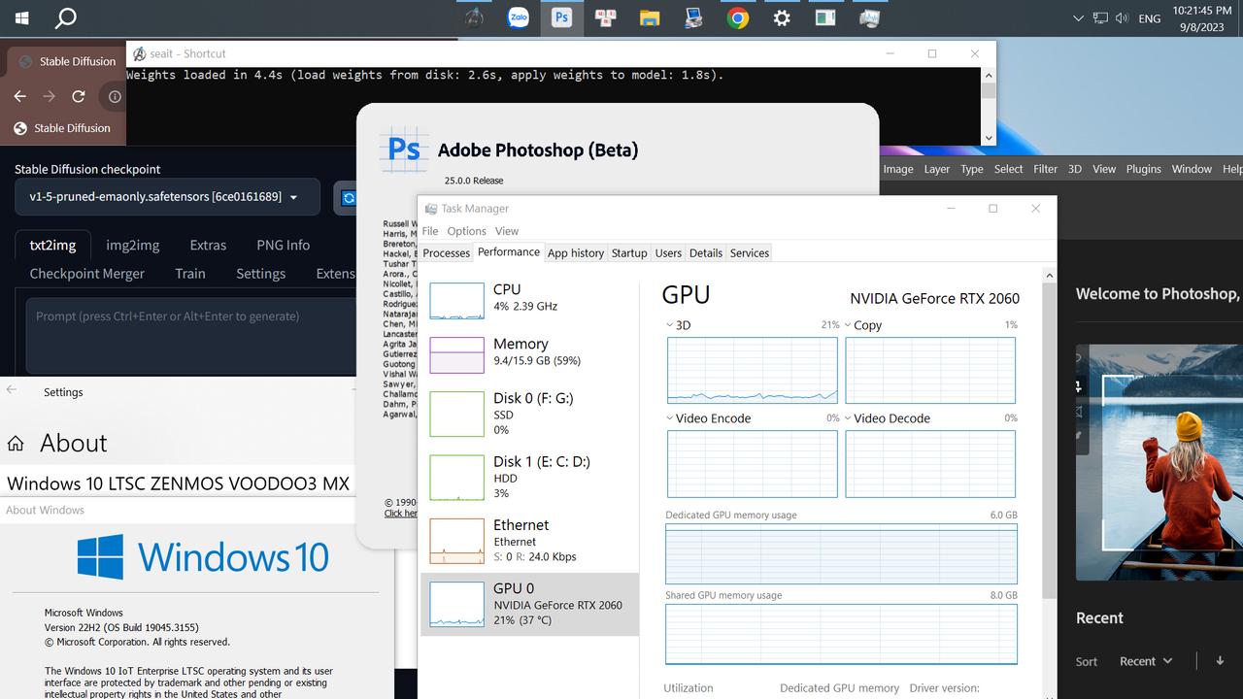Open Task Manager View menu

coord(507,231)
